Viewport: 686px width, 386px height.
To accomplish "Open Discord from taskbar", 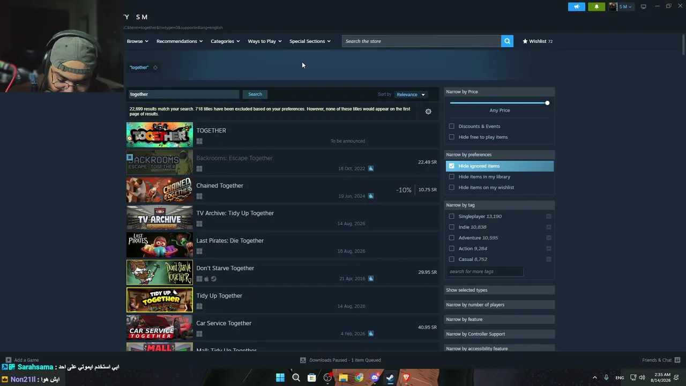I will point(375,377).
